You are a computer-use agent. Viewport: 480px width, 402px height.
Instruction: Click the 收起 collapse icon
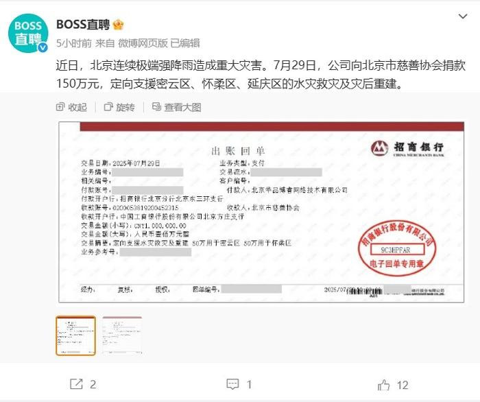pos(60,107)
